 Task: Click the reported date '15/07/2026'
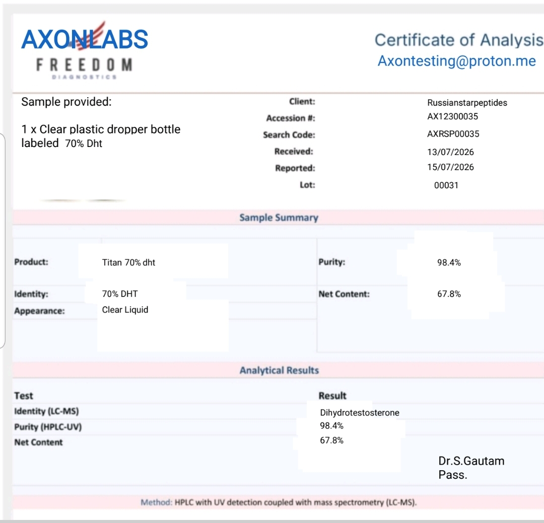point(450,167)
